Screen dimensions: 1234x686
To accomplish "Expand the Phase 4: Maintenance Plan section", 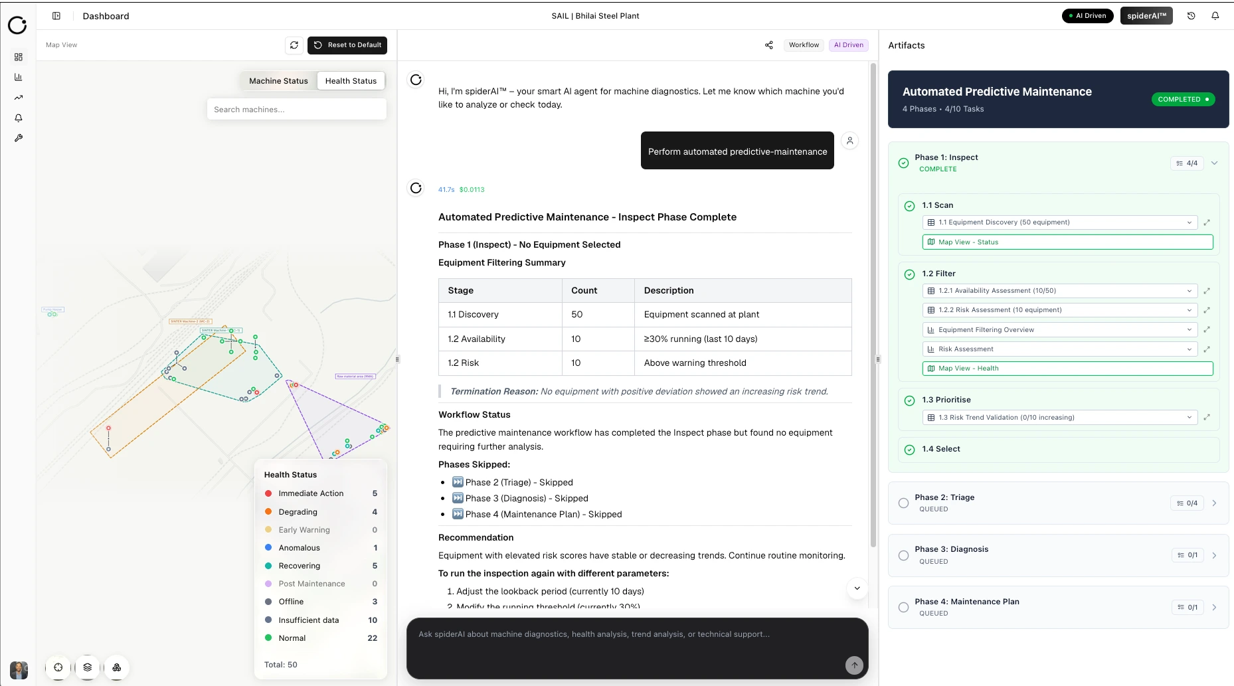I will 1215,608.
